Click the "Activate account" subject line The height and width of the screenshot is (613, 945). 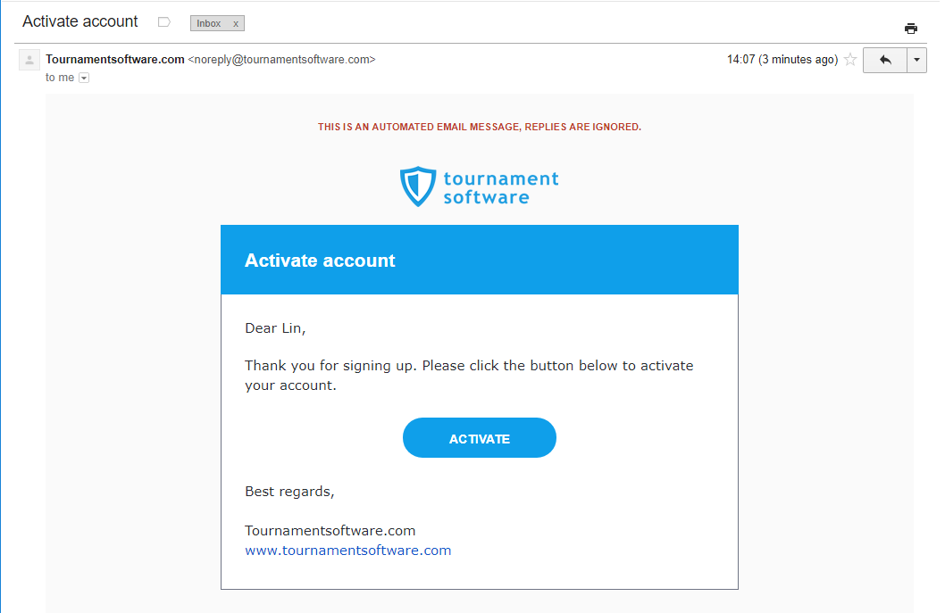[80, 21]
